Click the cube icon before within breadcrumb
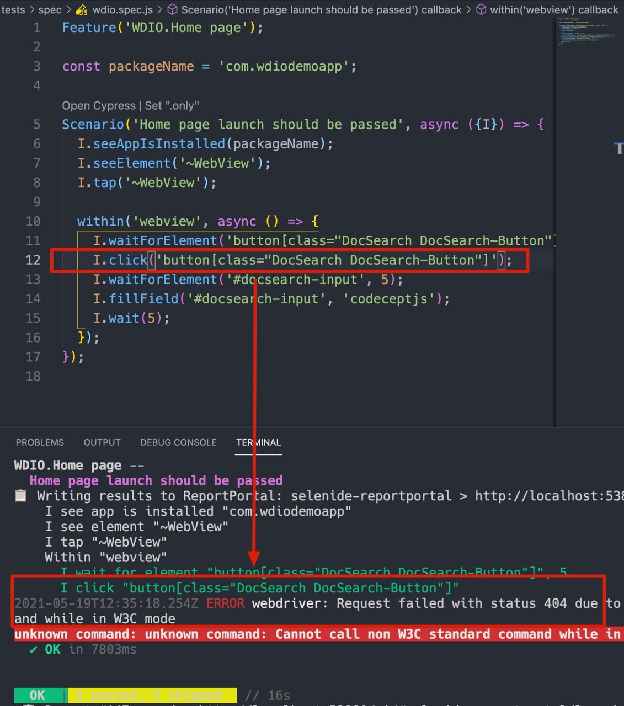 point(481,9)
